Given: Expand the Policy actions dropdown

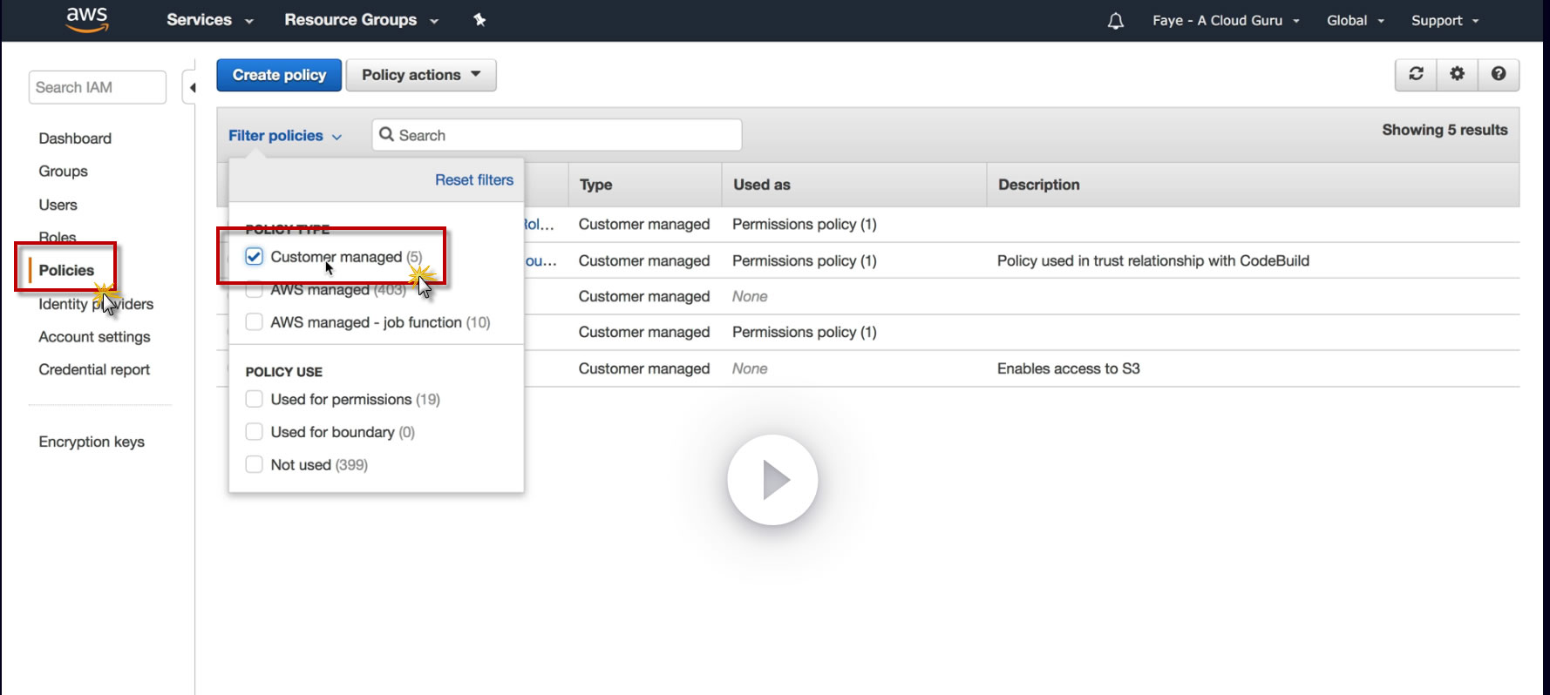Looking at the screenshot, I should pyautogui.click(x=421, y=75).
